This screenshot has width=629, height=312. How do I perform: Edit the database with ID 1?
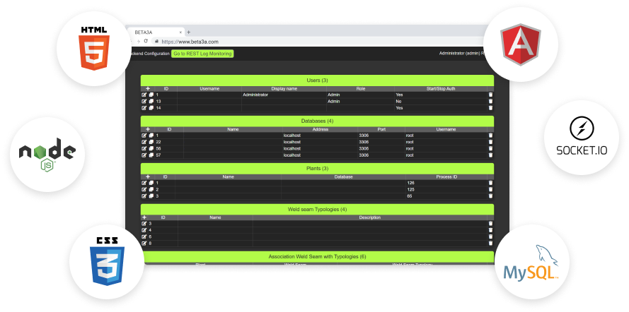pos(144,136)
